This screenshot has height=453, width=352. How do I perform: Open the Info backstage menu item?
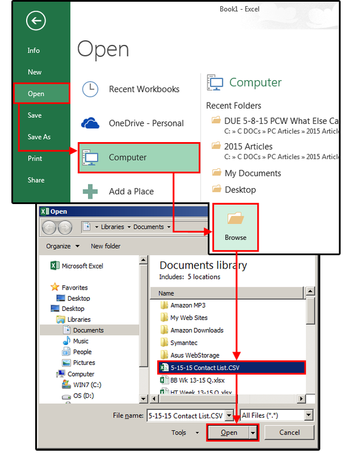coord(33,50)
